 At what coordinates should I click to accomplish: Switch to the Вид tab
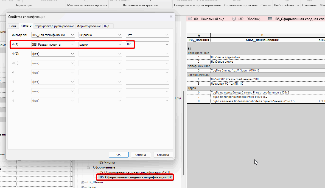pos(107,26)
